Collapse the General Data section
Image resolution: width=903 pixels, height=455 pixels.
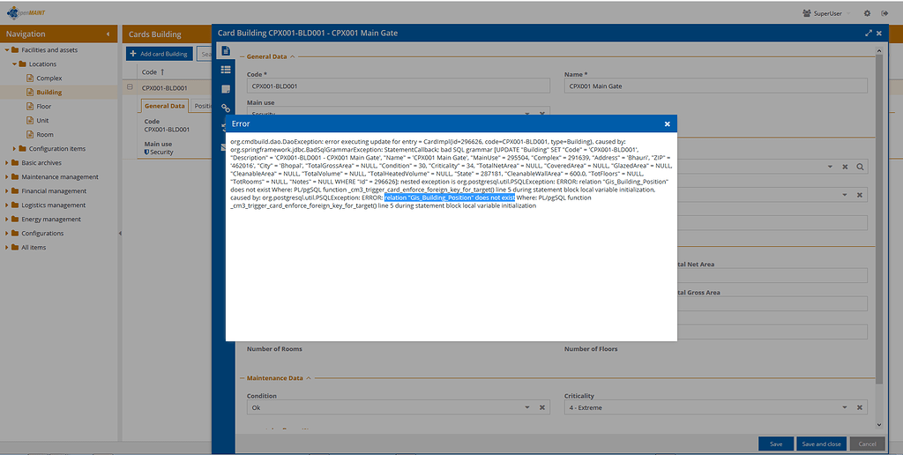(292, 57)
